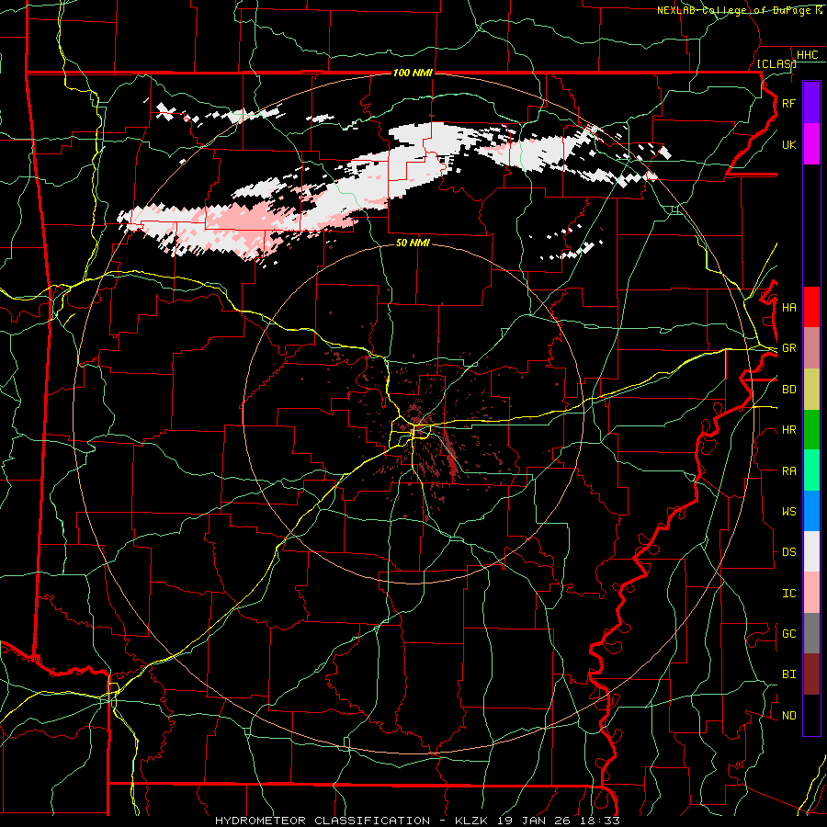Click the GC gray legend swatch
The width and height of the screenshot is (827, 827).
click(x=811, y=633)
